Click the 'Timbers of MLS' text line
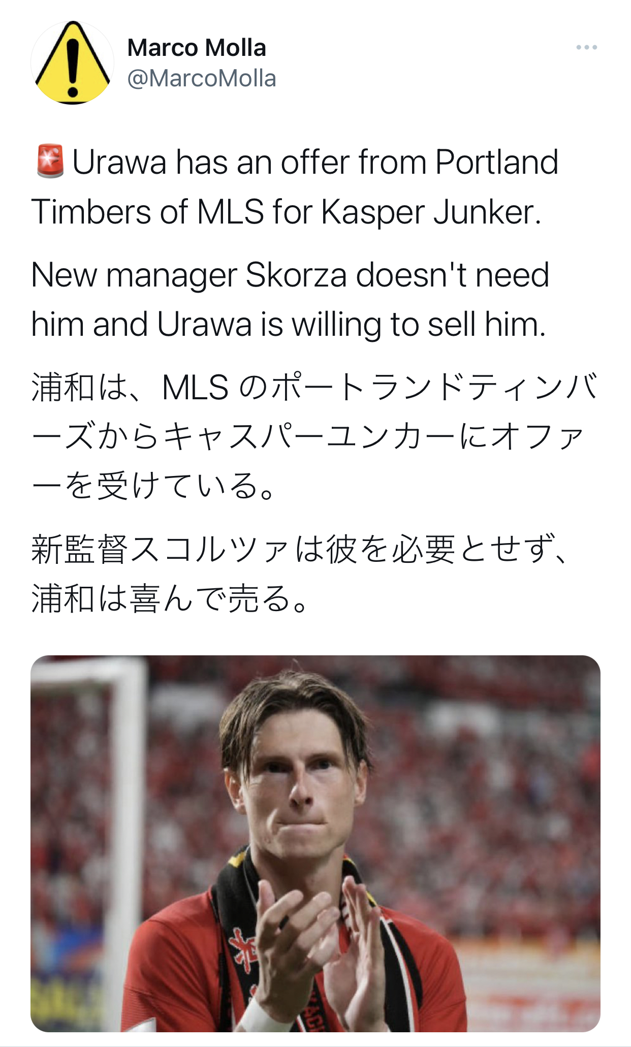This screenshot has width=631, height=1047. click(147, 212)
